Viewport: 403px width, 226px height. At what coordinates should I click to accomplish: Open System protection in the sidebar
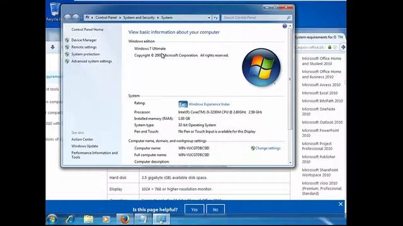[x=86, y=55]
